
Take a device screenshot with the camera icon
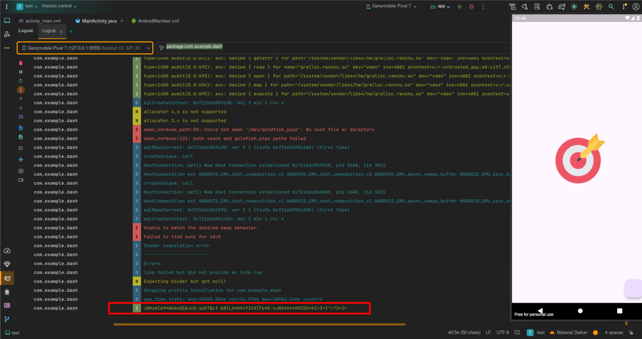(21, 171)
